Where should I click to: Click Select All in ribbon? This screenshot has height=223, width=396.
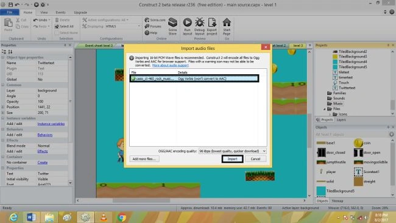[64, 26]
